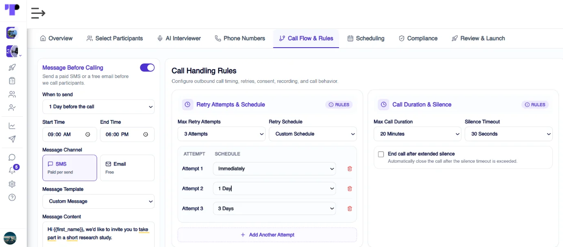This screenshot has width=563, height=247.
Task: Click Add Another Attempt button
Action: (267, 235)
